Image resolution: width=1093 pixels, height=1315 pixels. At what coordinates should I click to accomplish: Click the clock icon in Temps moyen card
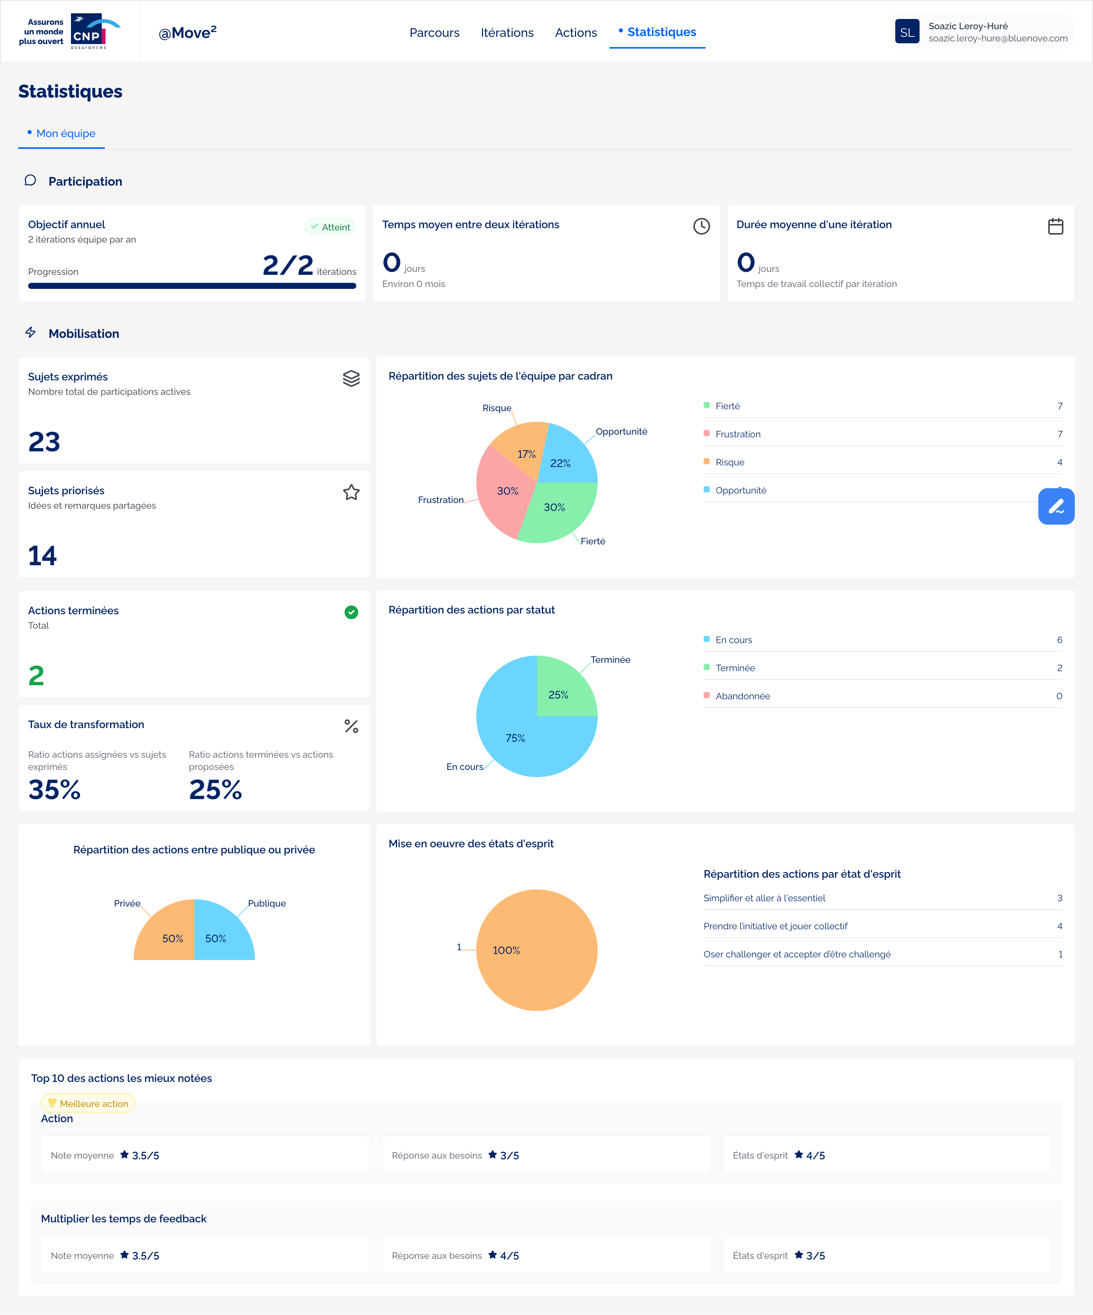[701, 226]
